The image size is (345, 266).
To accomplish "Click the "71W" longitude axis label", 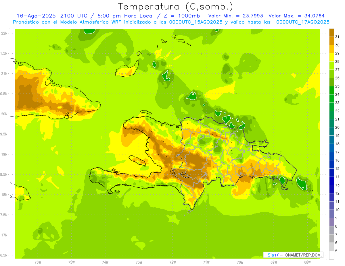I will coord(206,262).
